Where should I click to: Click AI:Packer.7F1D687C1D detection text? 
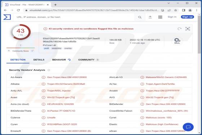pos(61,111)
